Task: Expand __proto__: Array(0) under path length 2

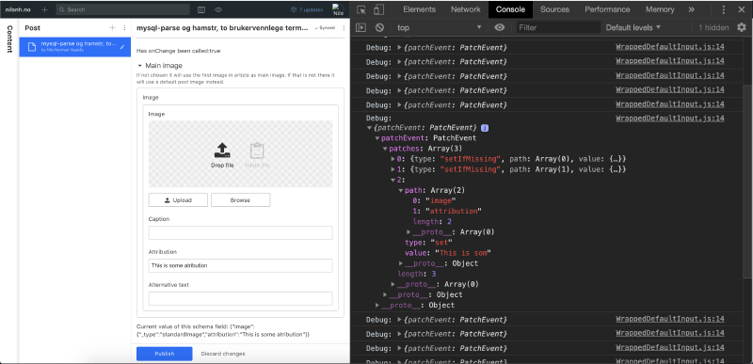Action: click(x=409, y=232)
